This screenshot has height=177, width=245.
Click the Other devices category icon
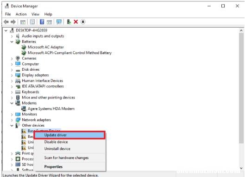(18, 126)
